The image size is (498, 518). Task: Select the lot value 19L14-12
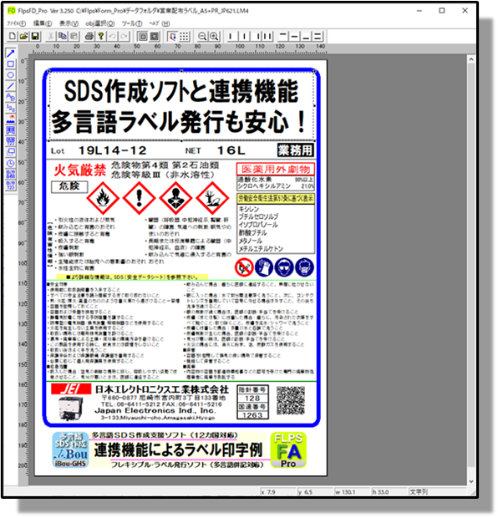point(112,150)
